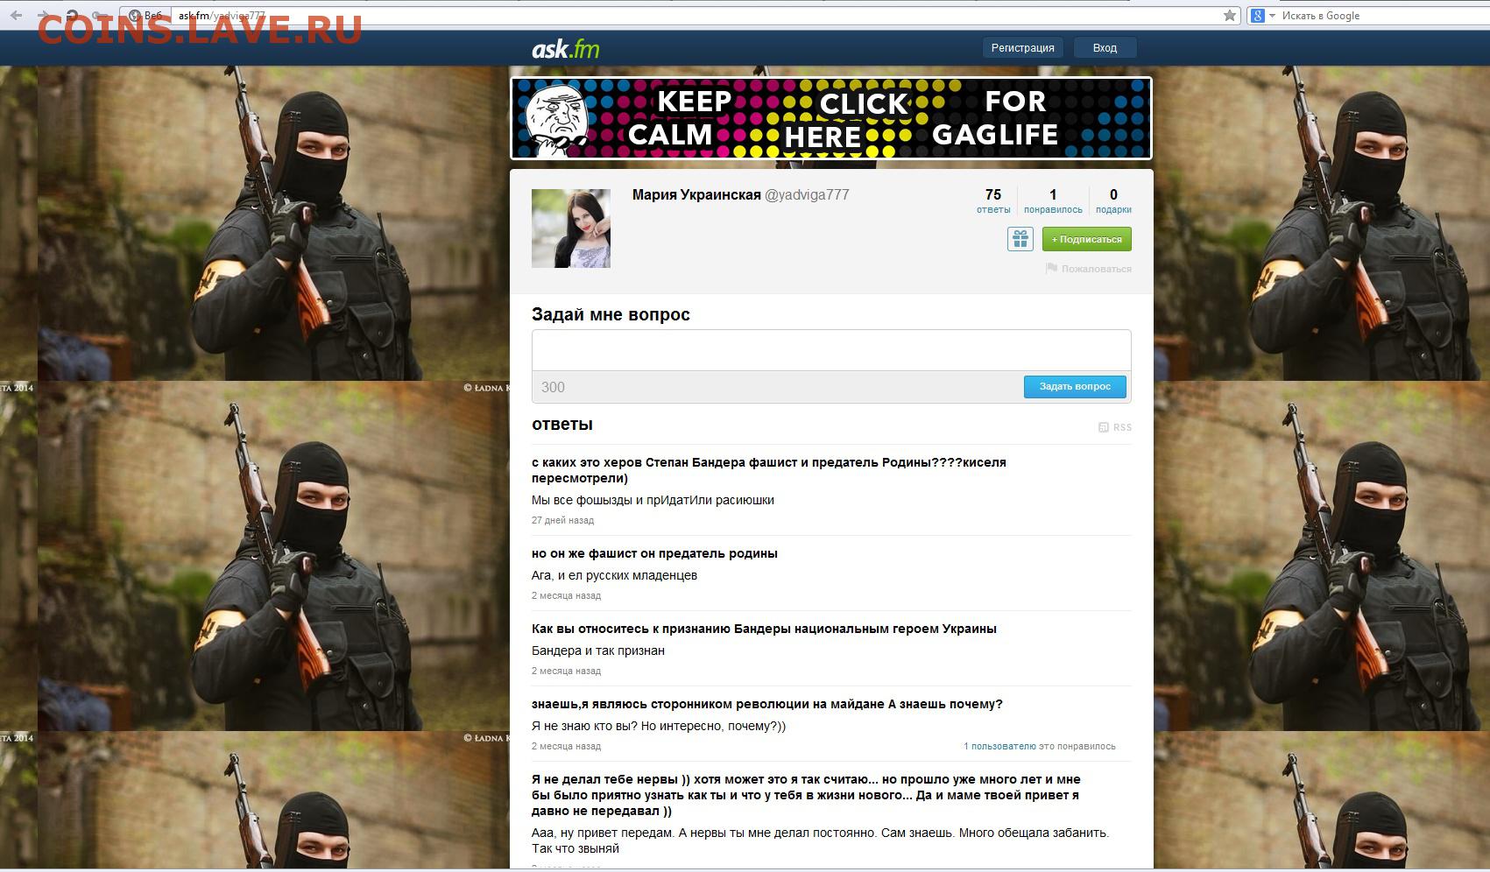
Task: Click the blue 'Задать вопрос' button
Action: [x=1075, y=387]
